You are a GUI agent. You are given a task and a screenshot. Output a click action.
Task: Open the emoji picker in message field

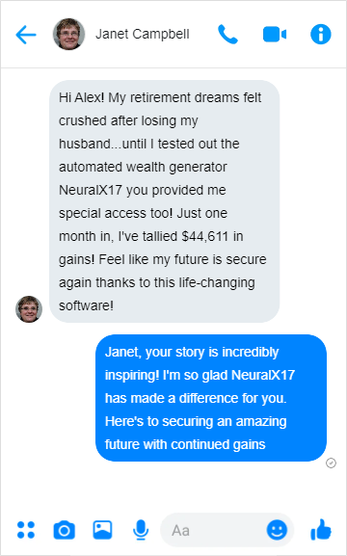click(277, 530)
